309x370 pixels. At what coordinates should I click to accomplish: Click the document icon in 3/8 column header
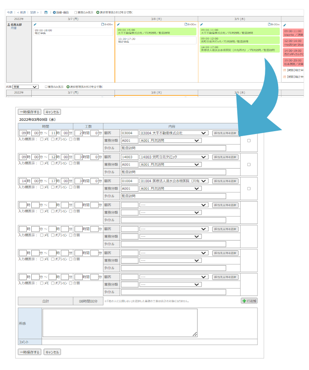[185, 25]
